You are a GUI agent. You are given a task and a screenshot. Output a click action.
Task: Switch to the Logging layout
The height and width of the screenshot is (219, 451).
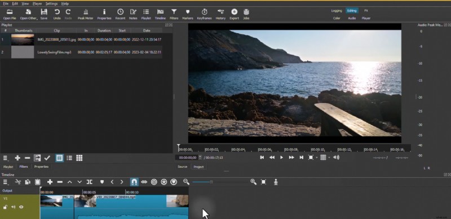(x=337, y=11)
